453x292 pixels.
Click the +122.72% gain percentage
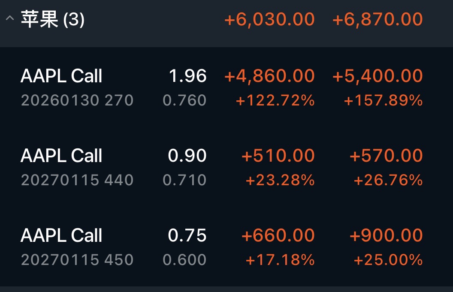(275, 101)
